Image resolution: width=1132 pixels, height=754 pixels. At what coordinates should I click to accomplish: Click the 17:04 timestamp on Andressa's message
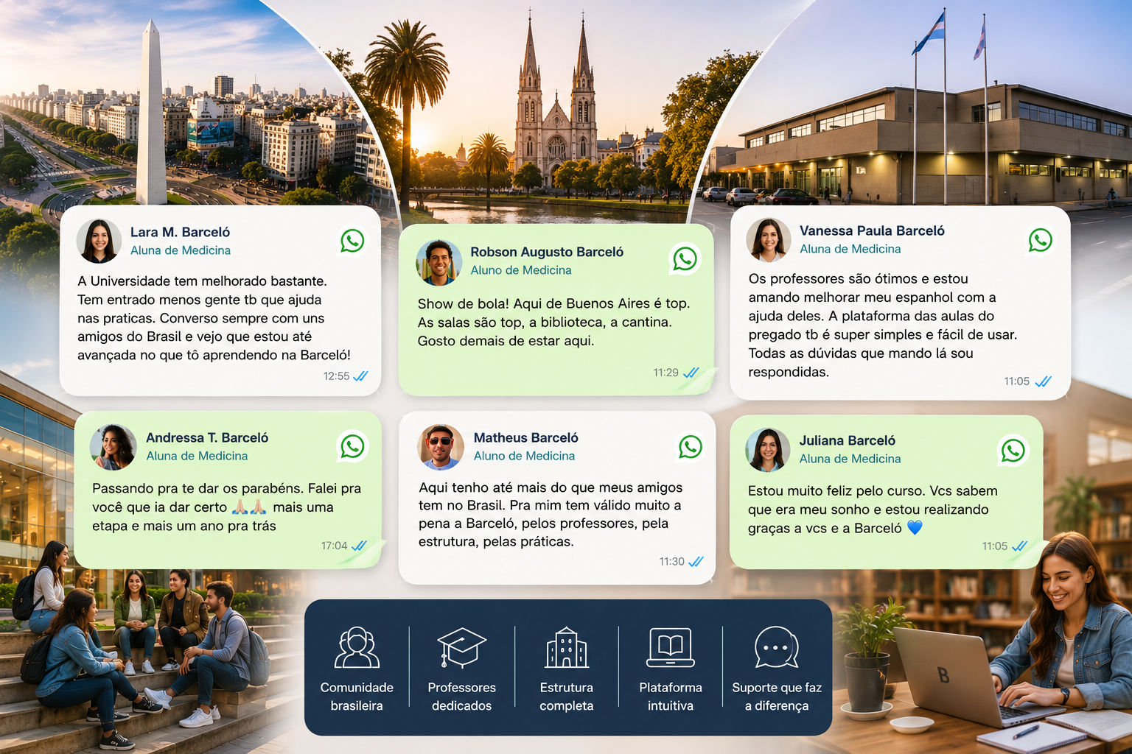334,546
